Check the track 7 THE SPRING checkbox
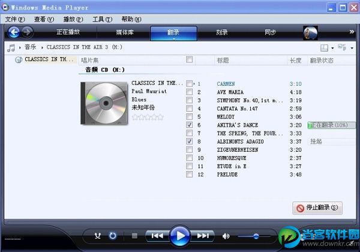 (190, 133)
